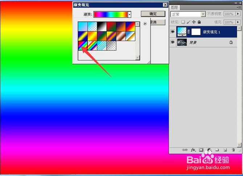Click the lock icon on 背景 layer
The width and height of the screenshot is (243, 176).
(231, 42)
